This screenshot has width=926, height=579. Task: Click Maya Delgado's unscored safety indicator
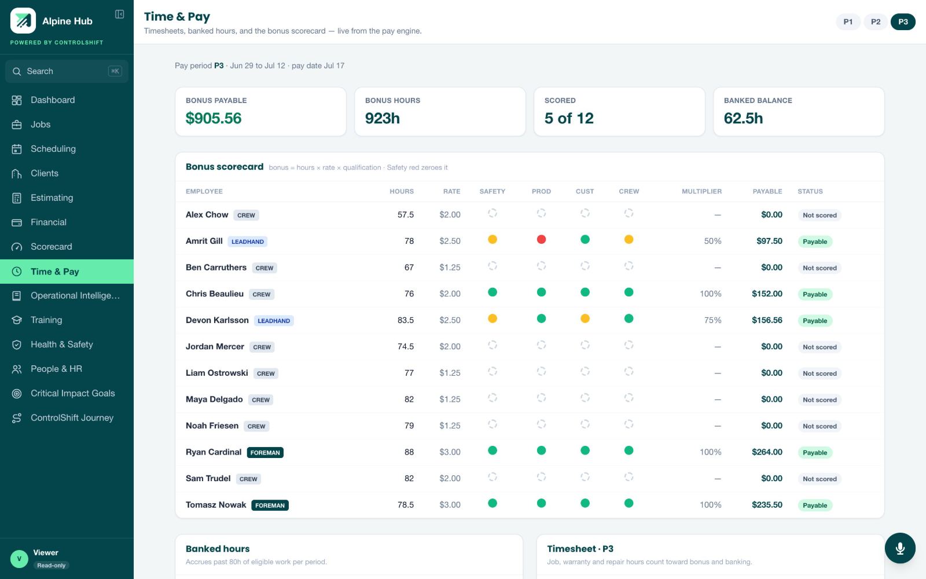pyautogui.click(x=493, y=398)
